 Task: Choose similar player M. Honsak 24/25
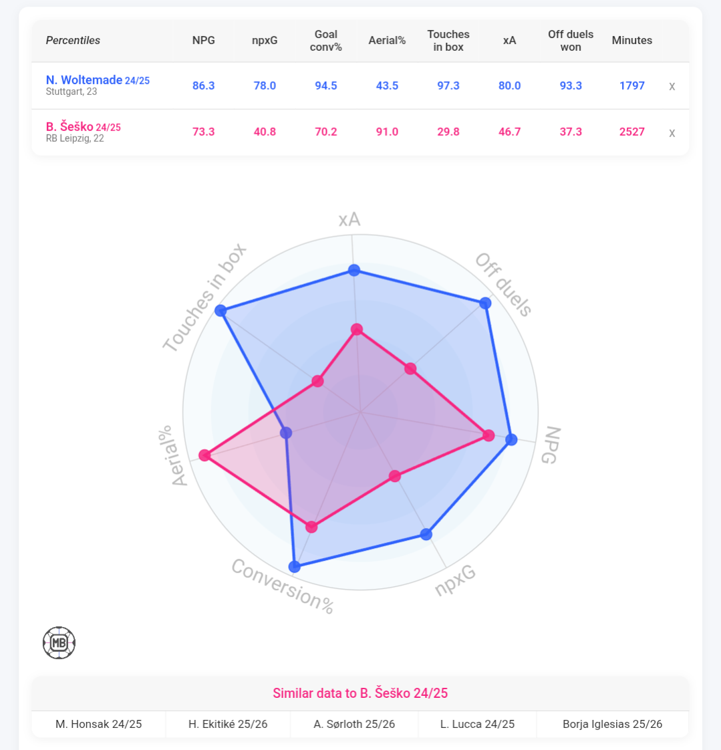(x=98, y=724)
